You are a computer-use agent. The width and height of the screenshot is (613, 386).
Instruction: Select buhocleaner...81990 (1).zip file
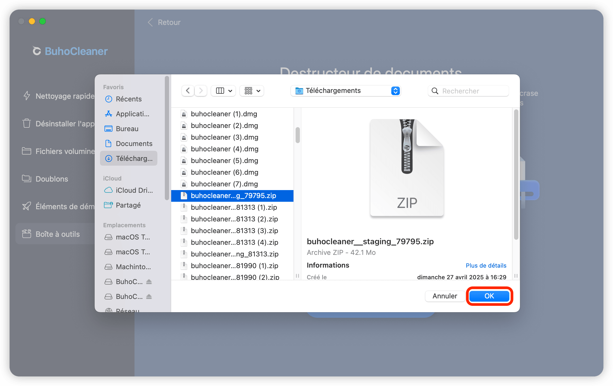232,266
